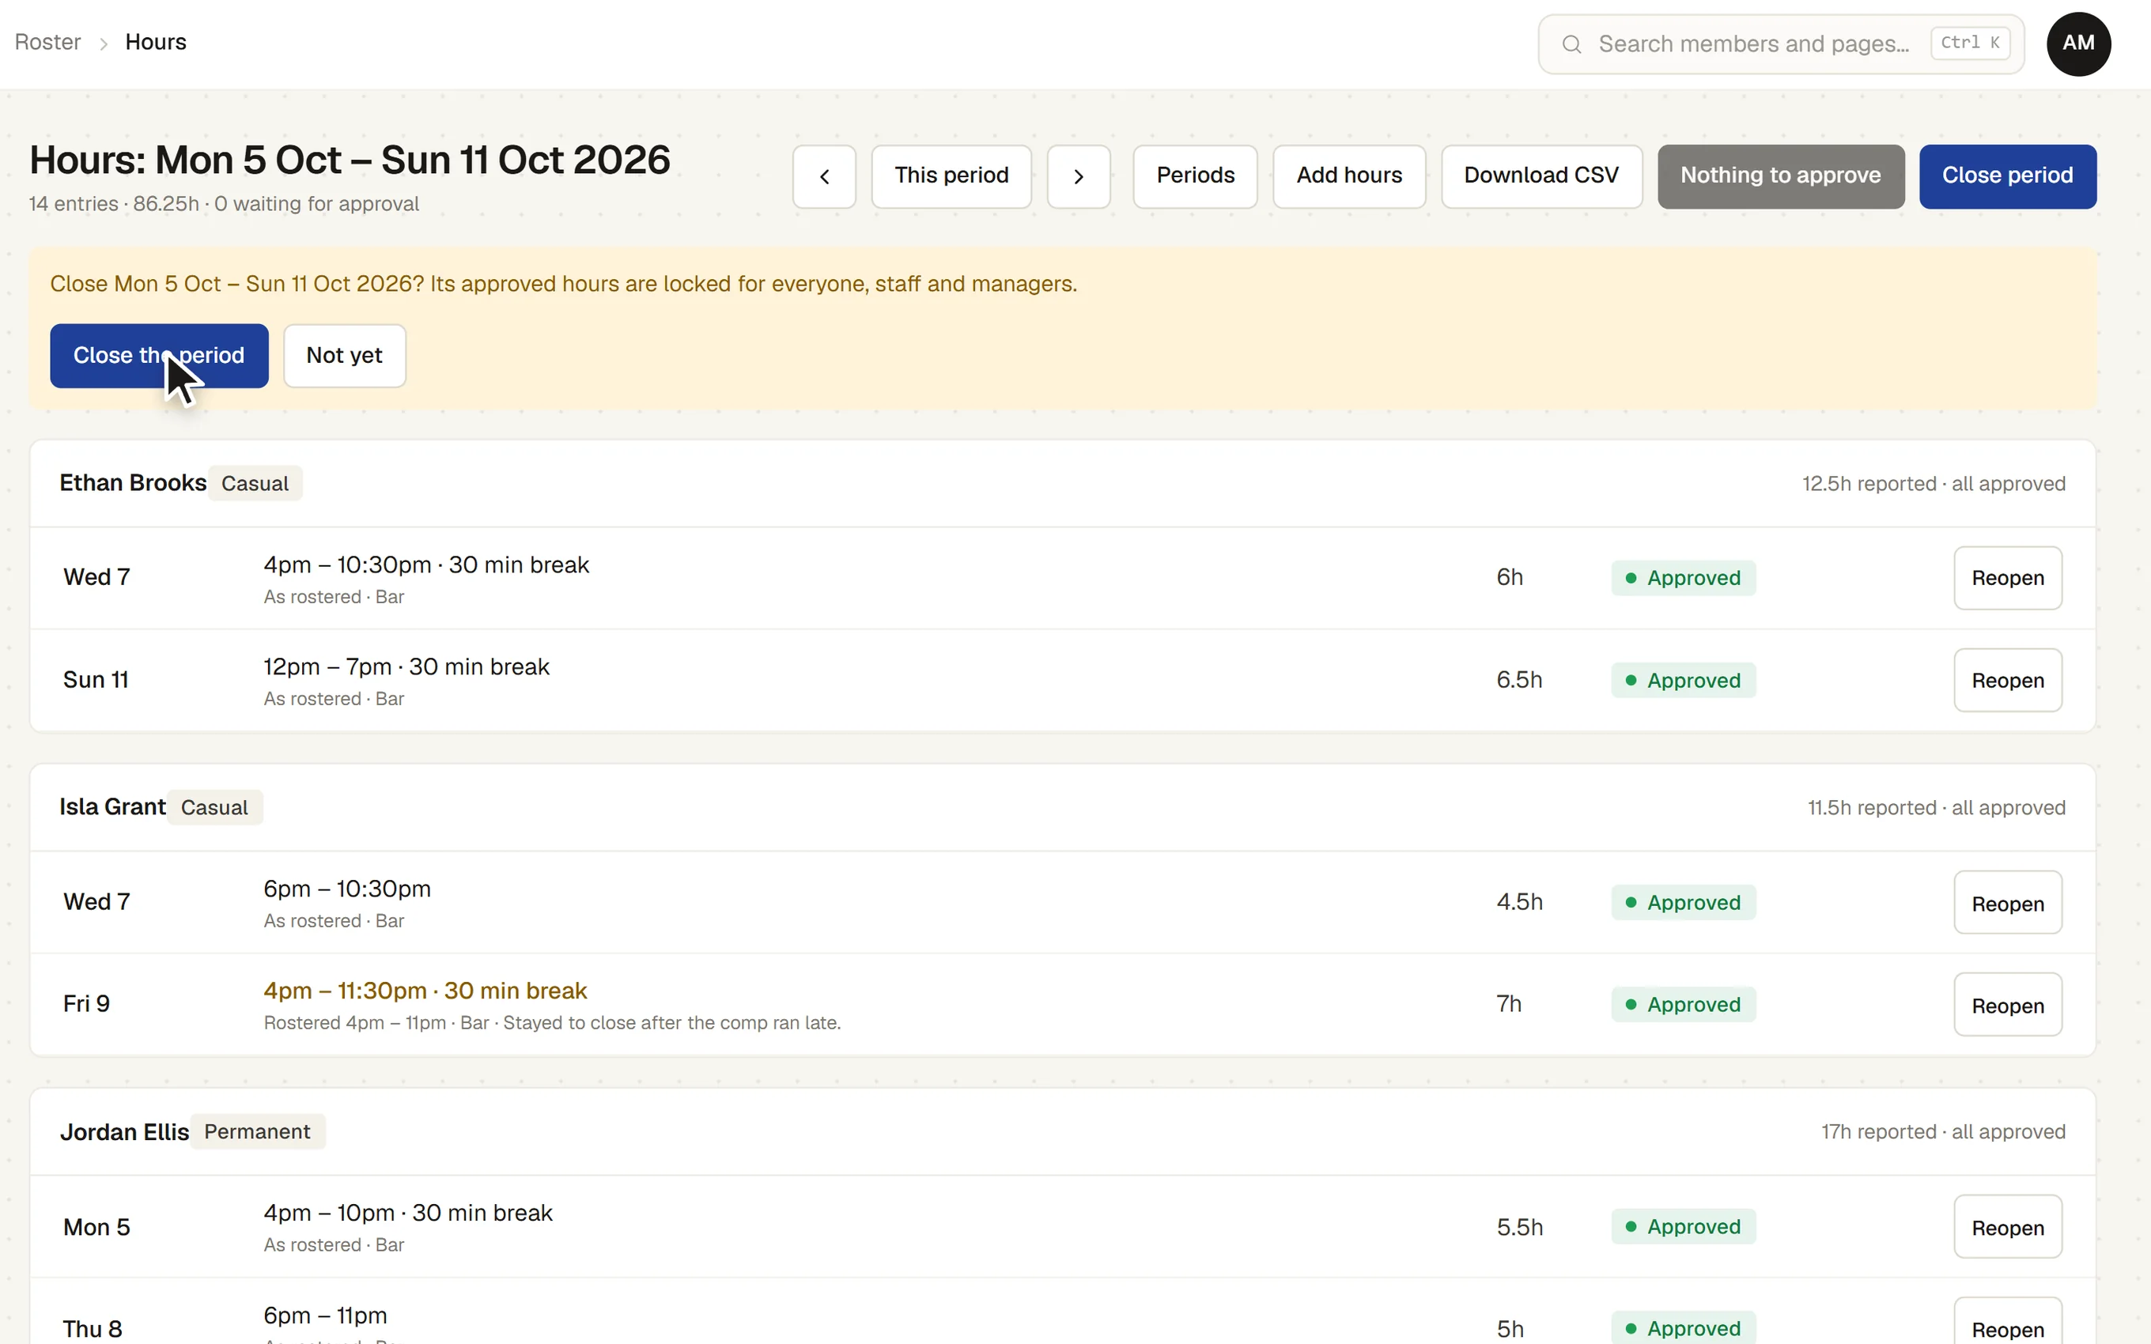Image resolution: width=2151 pixels, height=1344 pixels.
Task: Click the Casual tag beside Ethan Brooks
Action: pos(255,484)
